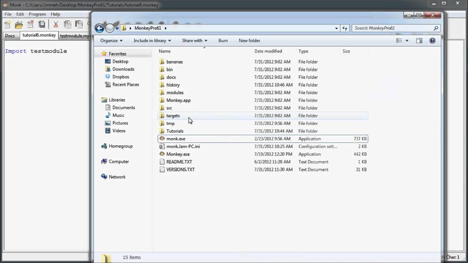The height and width of the screenshot is (263, 468).
Task: Click the Open file folder icon in Monk
Action: (19, 24)
